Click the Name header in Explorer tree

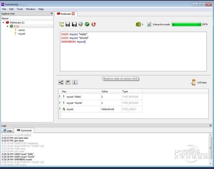27,18
